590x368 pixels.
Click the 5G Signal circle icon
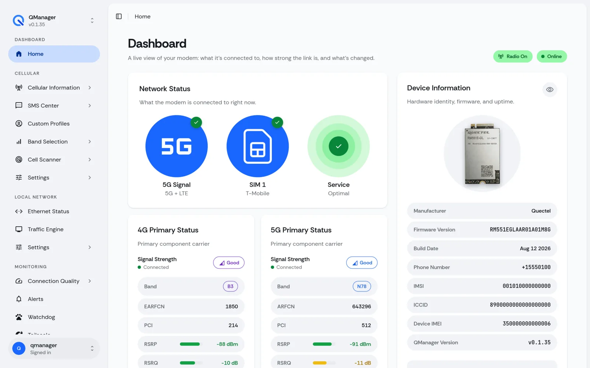click(177, 146)
